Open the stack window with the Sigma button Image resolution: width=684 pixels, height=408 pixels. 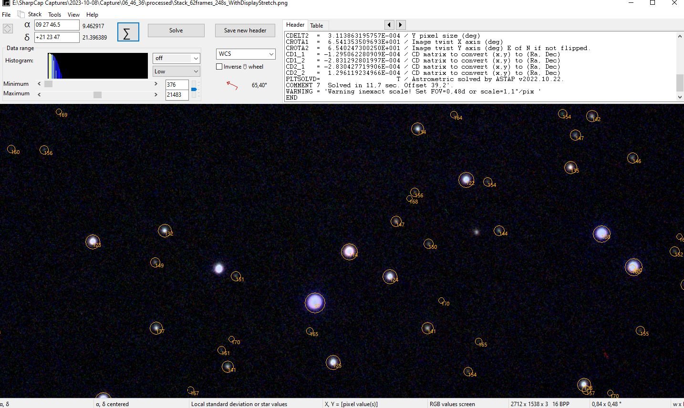point(128,32)
